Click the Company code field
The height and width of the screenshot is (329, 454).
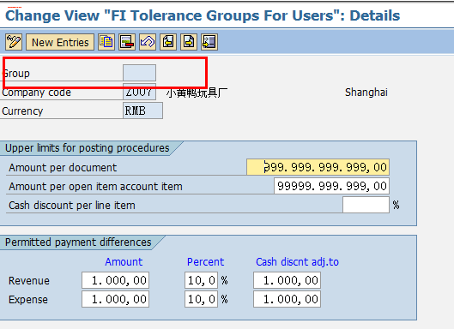[x=139, y=92]
